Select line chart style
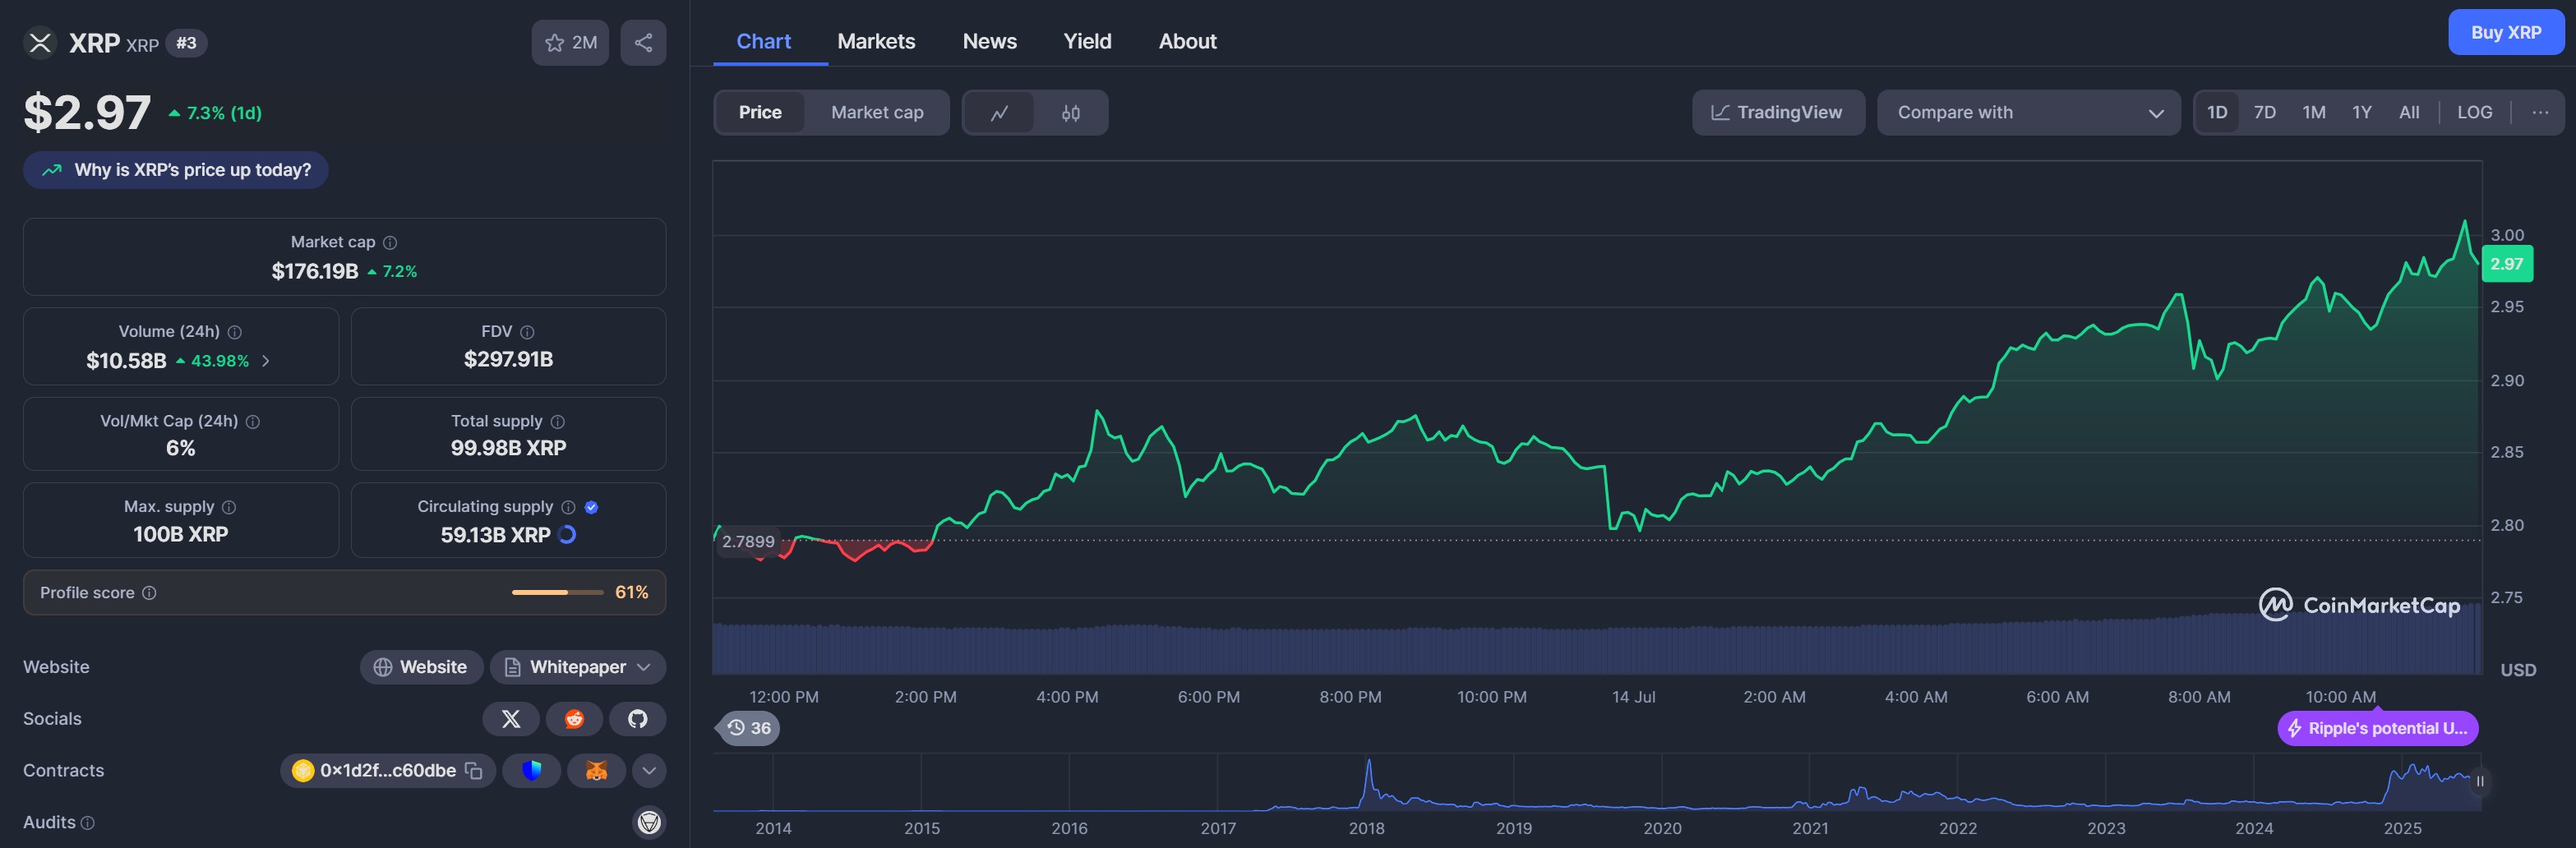 click(x=999, y=113)
